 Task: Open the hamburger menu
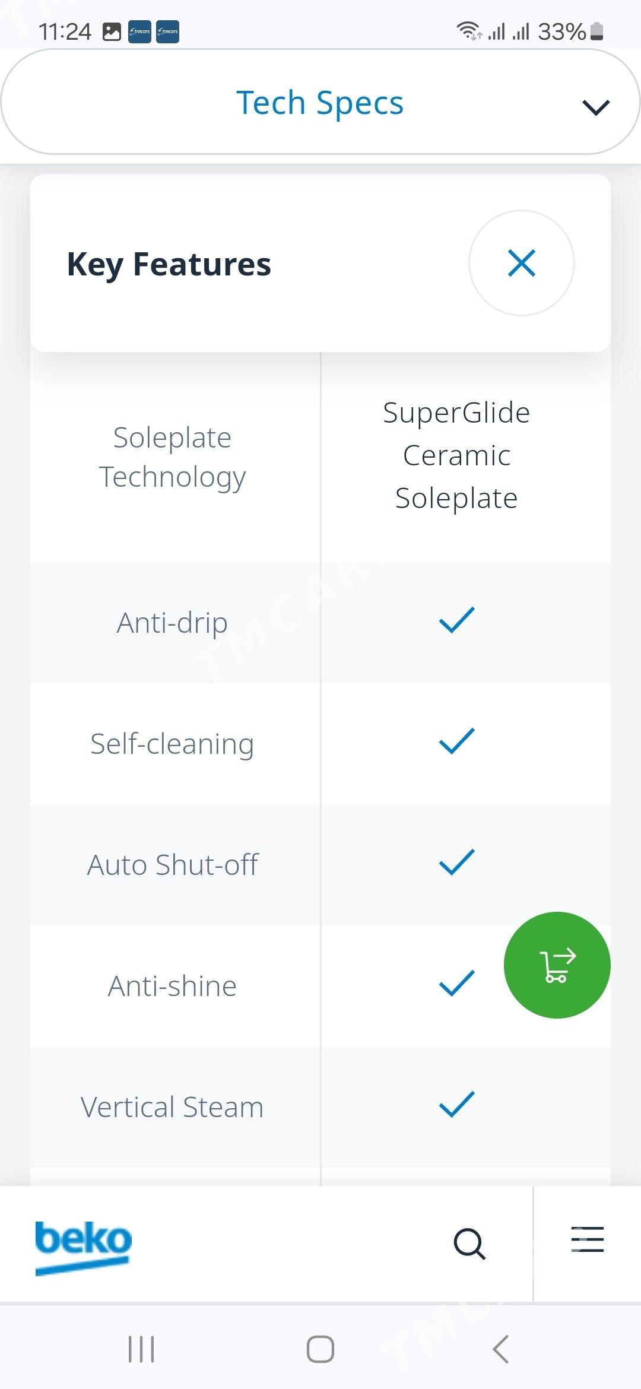[587, 1239]
